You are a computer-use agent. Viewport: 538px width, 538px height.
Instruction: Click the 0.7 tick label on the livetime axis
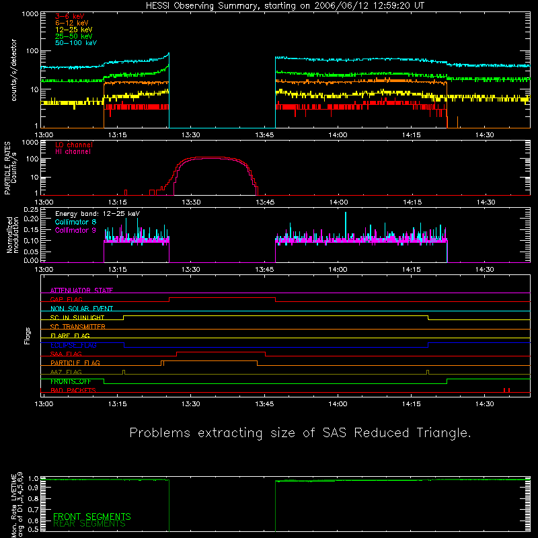click(x=33, y=510)
